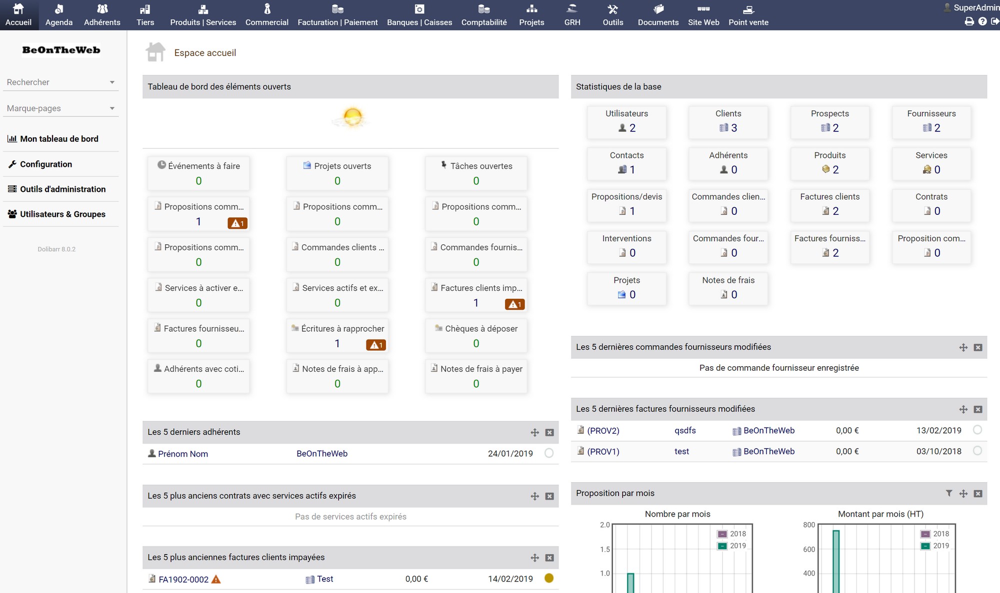Move the contrats services expirés box
The width and height of the screenshot is (1000, 593).
pos(535,496)
